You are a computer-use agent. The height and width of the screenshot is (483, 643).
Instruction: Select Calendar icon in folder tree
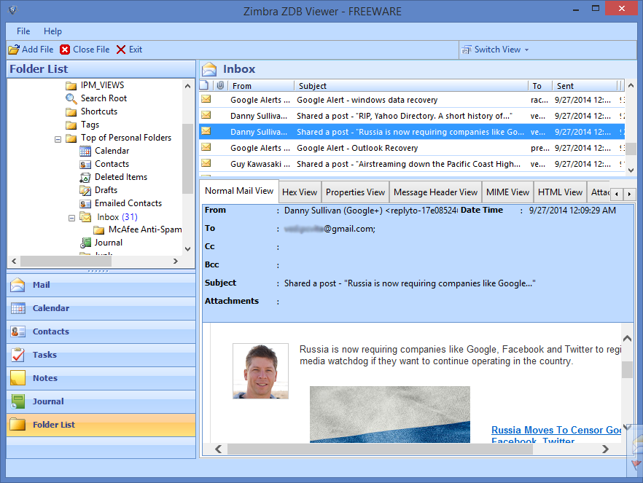85,152
